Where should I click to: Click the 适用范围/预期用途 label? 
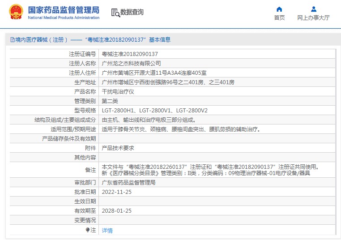click(73, 129)
